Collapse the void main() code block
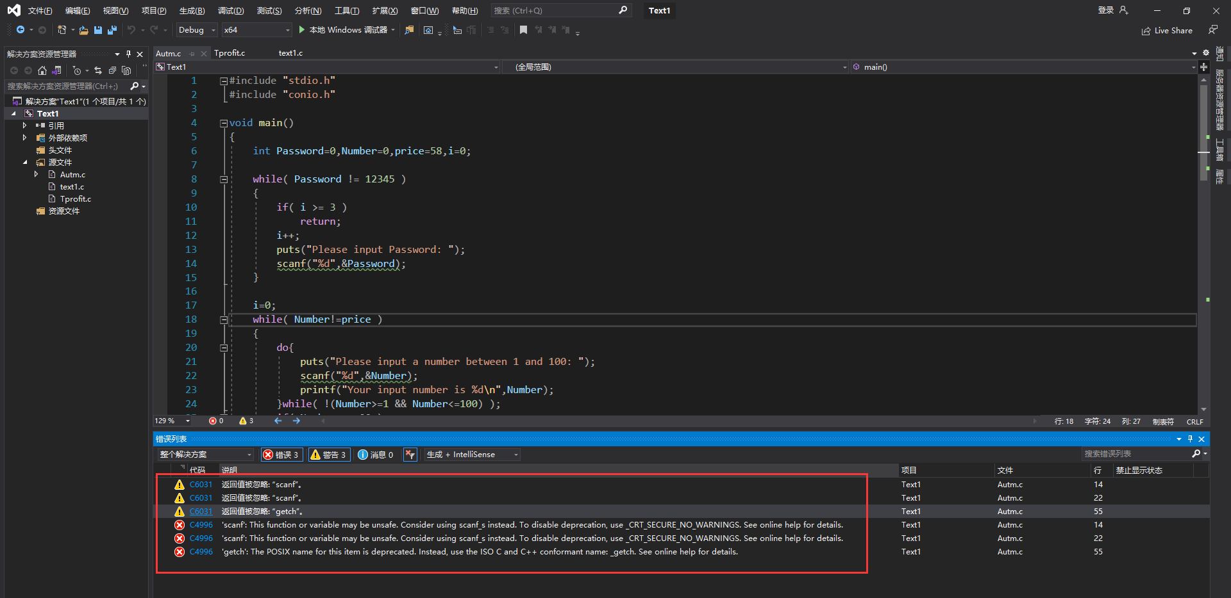This screenshot has height=598, width=1231. [224, 123]
